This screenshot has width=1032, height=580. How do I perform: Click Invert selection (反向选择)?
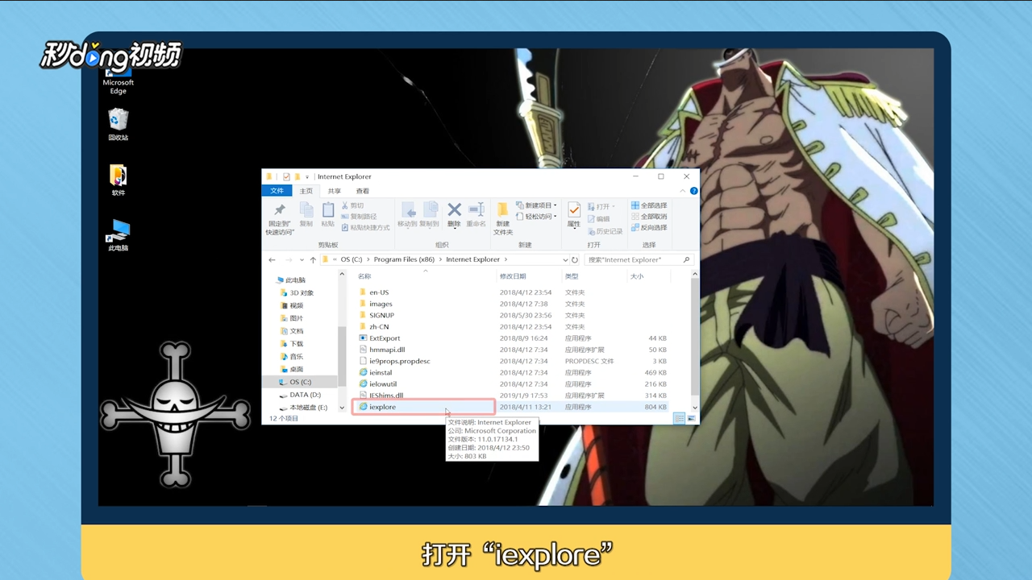click(649, 228)
